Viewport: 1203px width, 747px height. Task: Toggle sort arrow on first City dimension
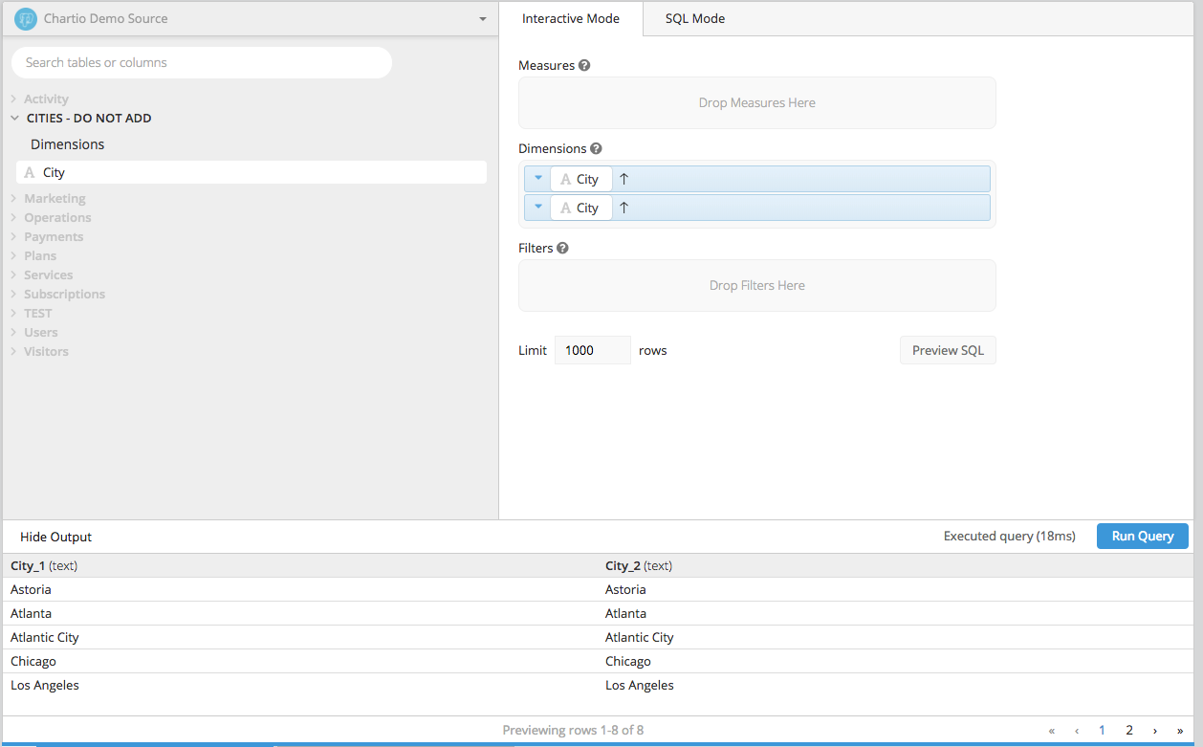point(624,179)
